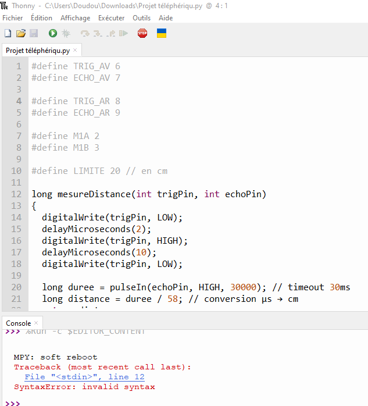Open the Exécuter menu
This screenshot has width=368, height=406.
coord(112,18)
